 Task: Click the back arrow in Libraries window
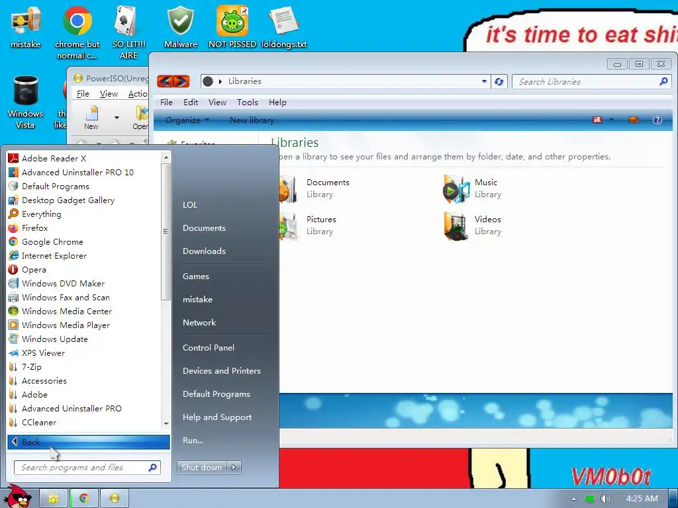point(165,81)
